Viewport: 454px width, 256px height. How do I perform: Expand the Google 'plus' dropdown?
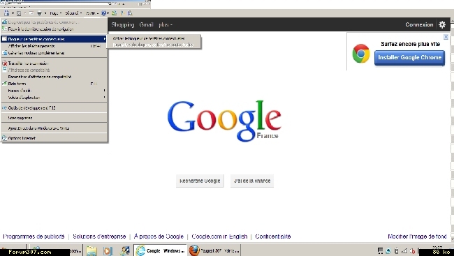(166, 25)
